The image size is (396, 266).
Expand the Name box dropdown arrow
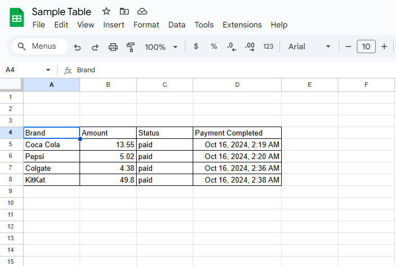[x=48, y=70]
